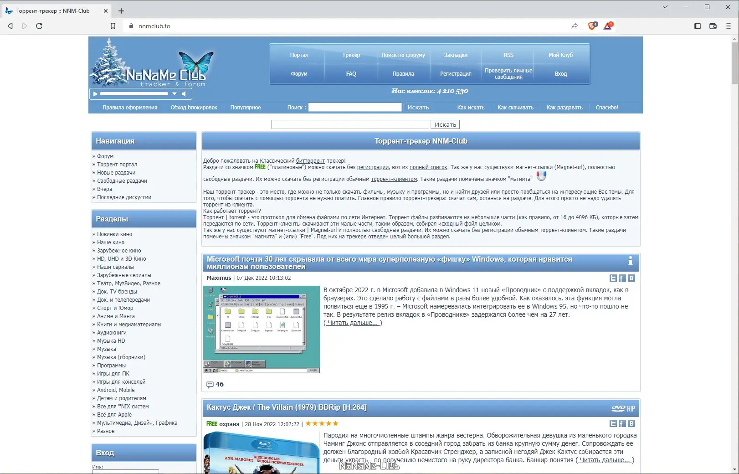Open Свободные раздачи in navigation
The width and height of the screenshot is (739, 474).
point(122,181)
